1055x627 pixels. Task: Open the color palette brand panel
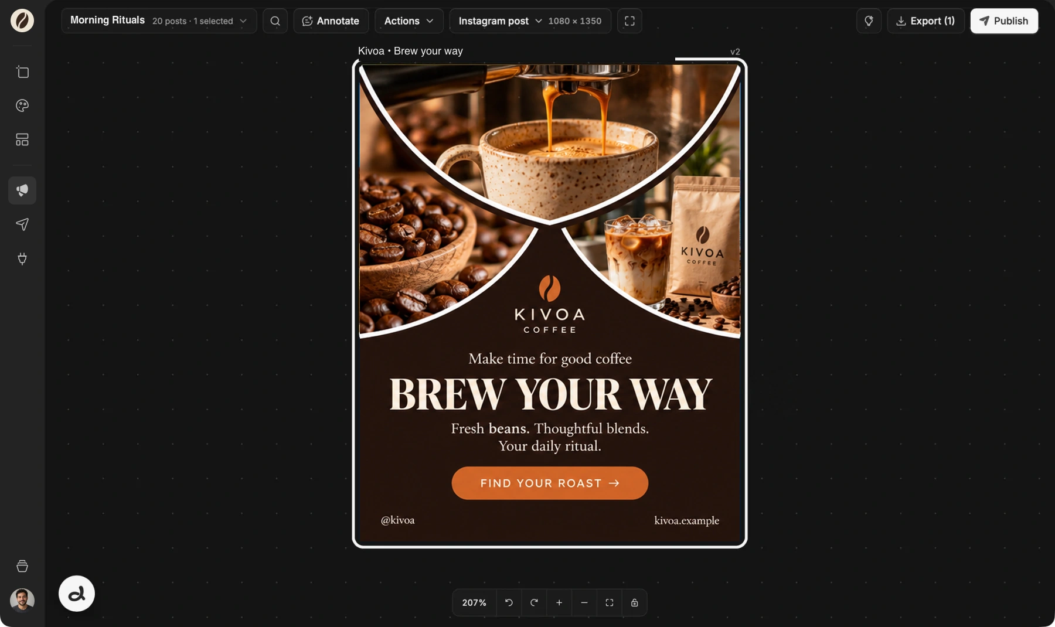[x=22, y=105]
